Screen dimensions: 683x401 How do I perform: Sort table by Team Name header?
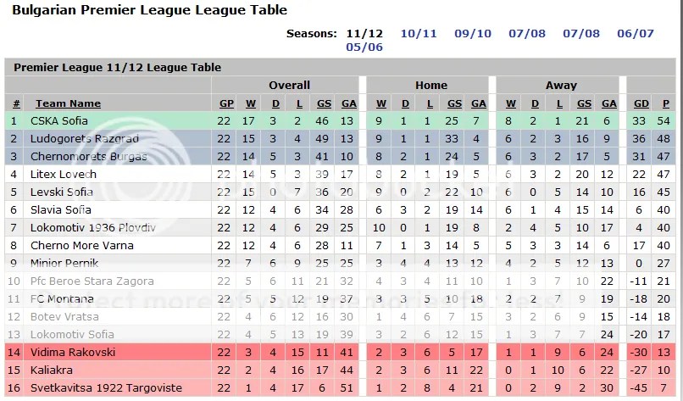68,103
